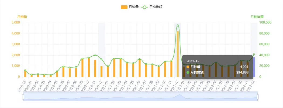Click the 2020-06 orange bar
Screen dimensions: 283x108
(63, 72)
